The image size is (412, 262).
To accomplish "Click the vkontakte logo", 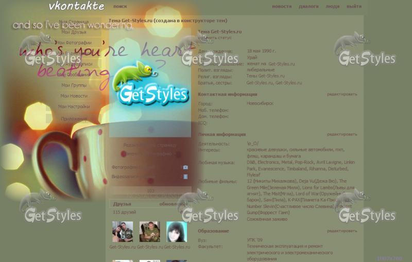I will point(76,6).
